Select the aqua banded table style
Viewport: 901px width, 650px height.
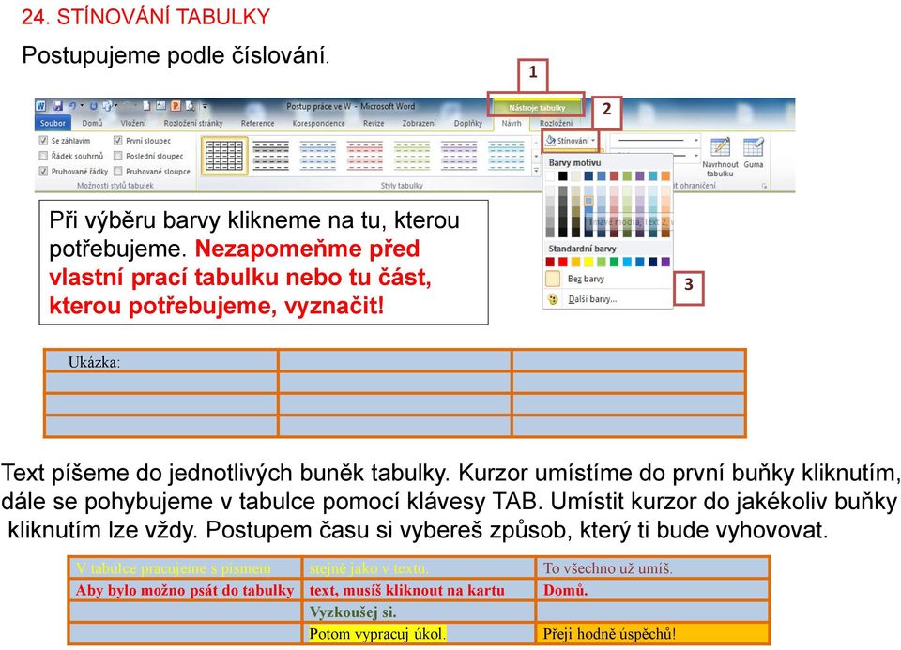point(506,156)
